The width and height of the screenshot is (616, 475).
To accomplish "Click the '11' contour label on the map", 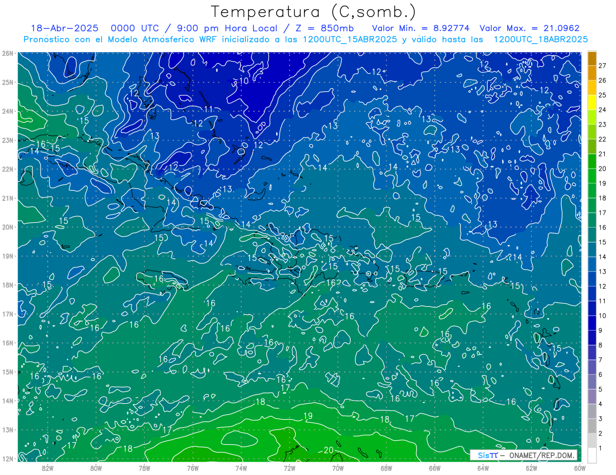I will point(208,109).
